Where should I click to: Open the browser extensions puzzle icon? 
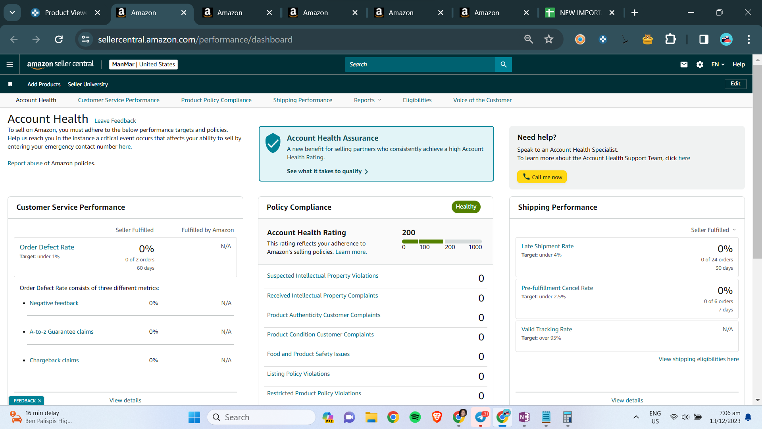point(670,39)
